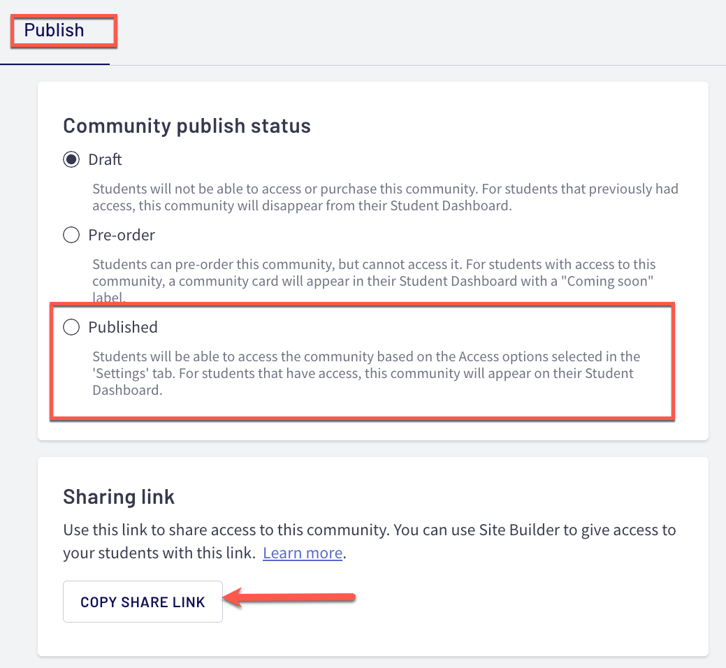Click the Community publish status heading
Screen dimensions: 726x668
point(187,126)
